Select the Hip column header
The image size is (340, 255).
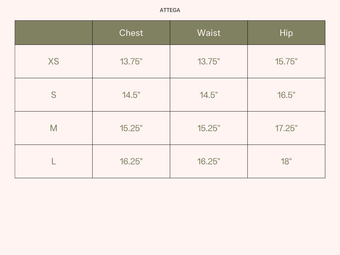[286, 33]
